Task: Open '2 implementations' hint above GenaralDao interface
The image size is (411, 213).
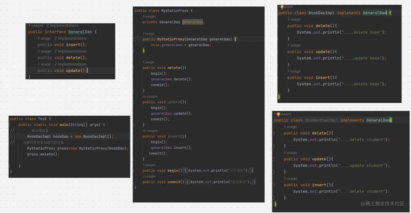Action: (x=62, y=25)
